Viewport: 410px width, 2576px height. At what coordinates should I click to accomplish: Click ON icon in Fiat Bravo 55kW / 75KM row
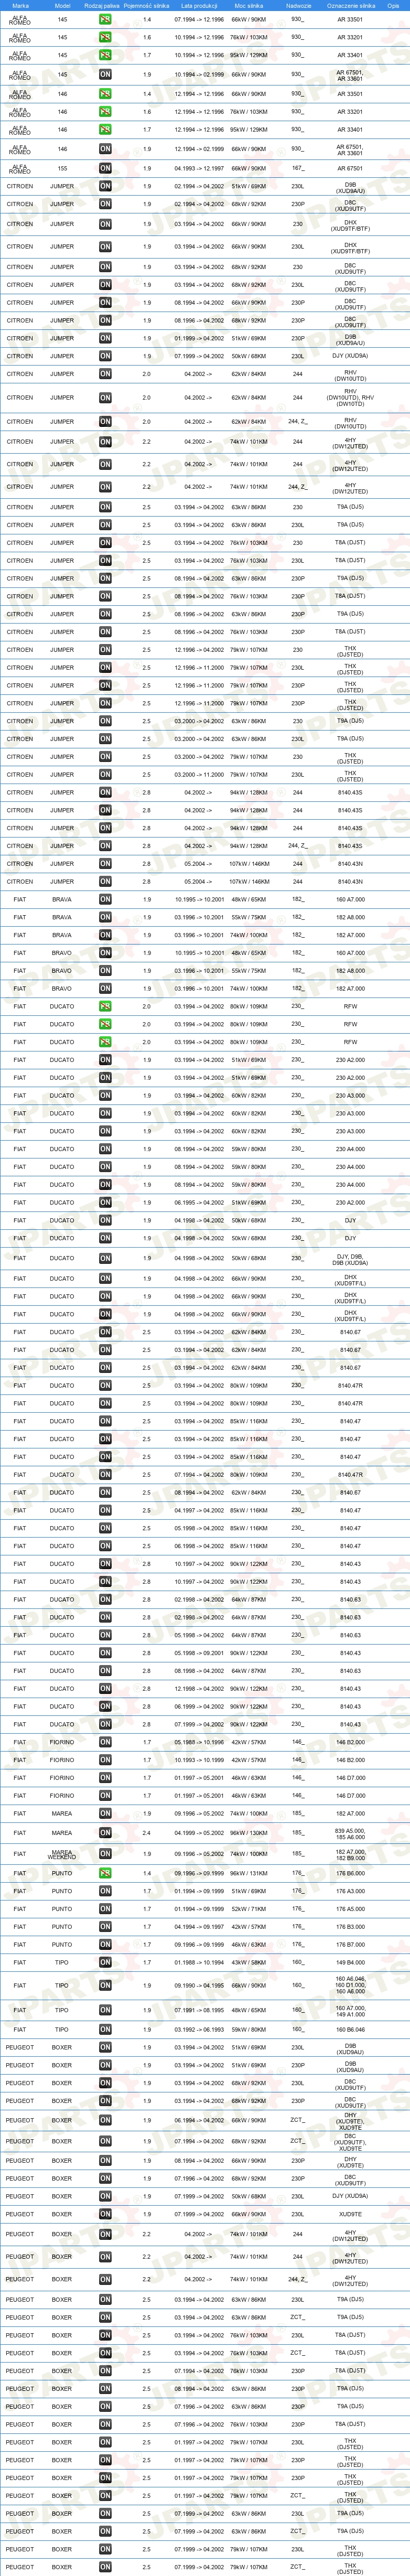pyautogui.click(x=105, y=970)
